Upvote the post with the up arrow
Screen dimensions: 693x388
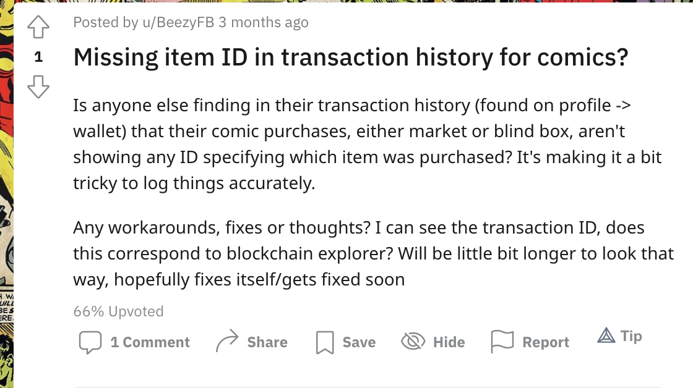tap(38, 27)
